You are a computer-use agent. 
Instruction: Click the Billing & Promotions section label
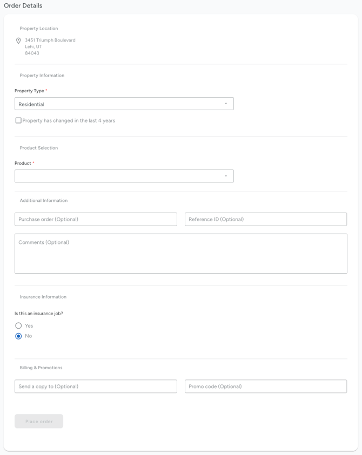(41, 368)
